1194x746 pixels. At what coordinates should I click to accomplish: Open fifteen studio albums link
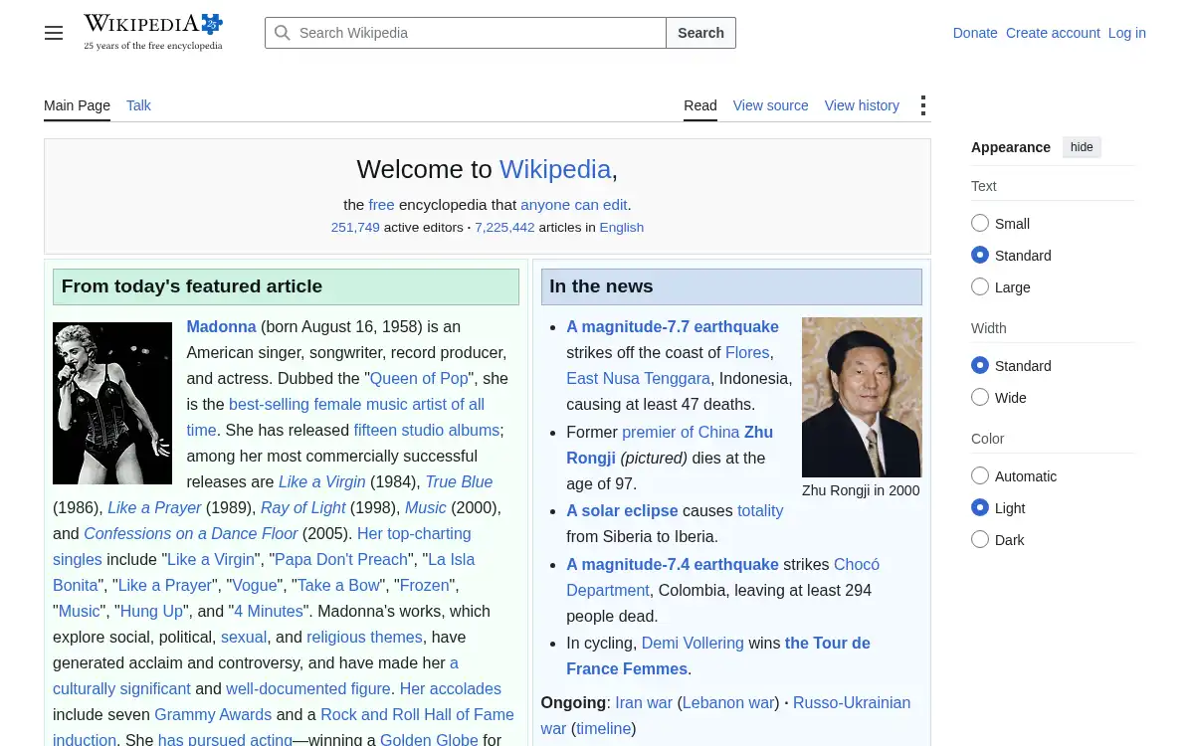click(x=427, y=430)
